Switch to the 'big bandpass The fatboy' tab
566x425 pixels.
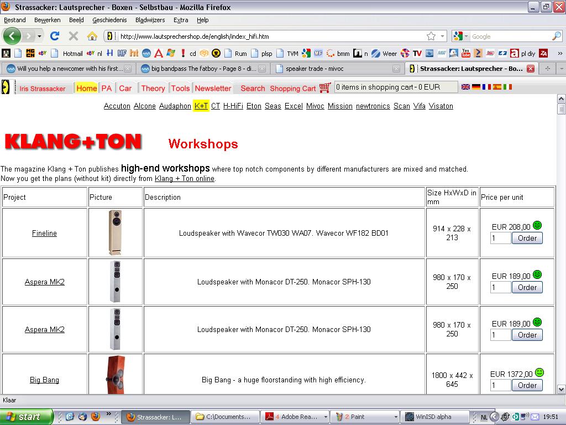click(203, 68)
